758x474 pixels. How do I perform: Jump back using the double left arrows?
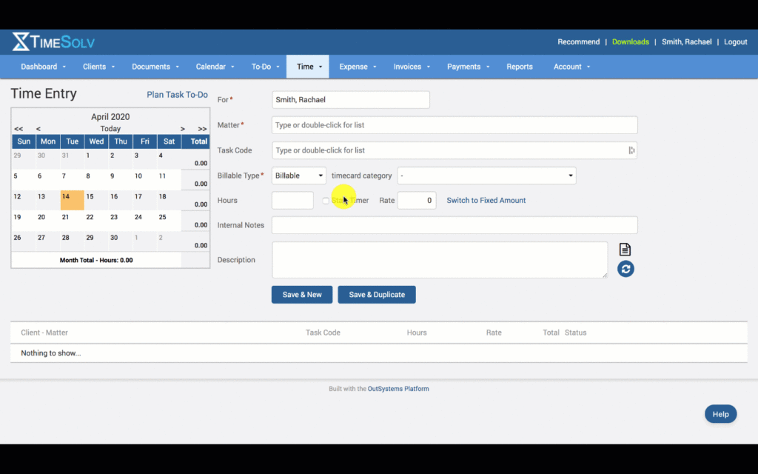tap(19, 129)
